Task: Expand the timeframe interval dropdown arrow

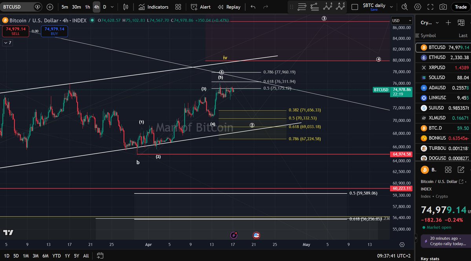Action: tap(113, 7)
